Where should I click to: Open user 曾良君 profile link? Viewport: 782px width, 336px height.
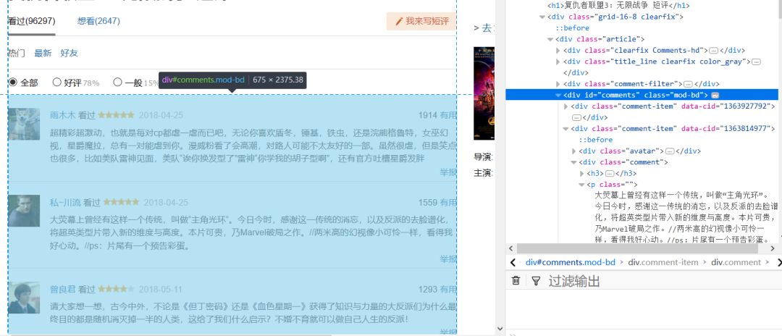62,289
